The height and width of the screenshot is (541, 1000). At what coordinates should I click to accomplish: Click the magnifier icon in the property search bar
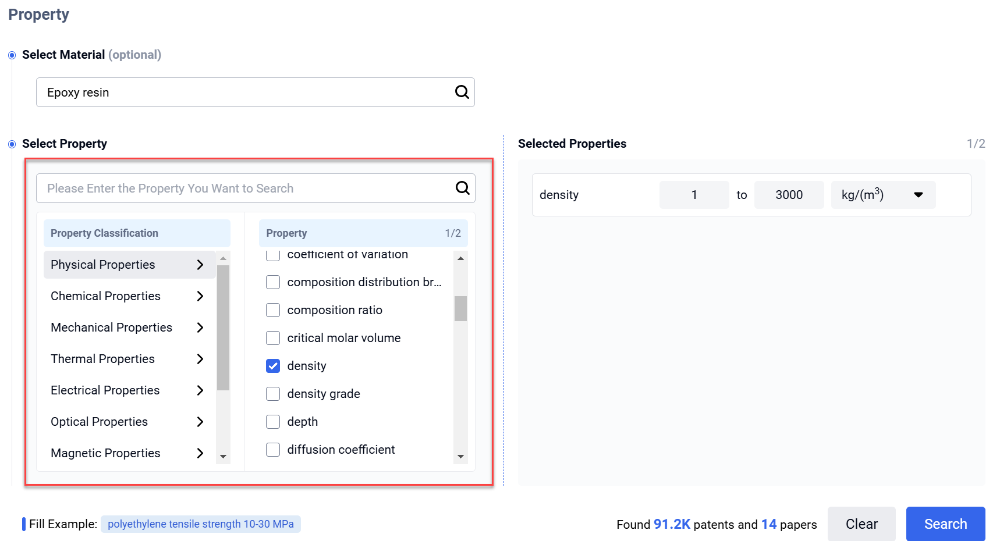tap(462, 188)
